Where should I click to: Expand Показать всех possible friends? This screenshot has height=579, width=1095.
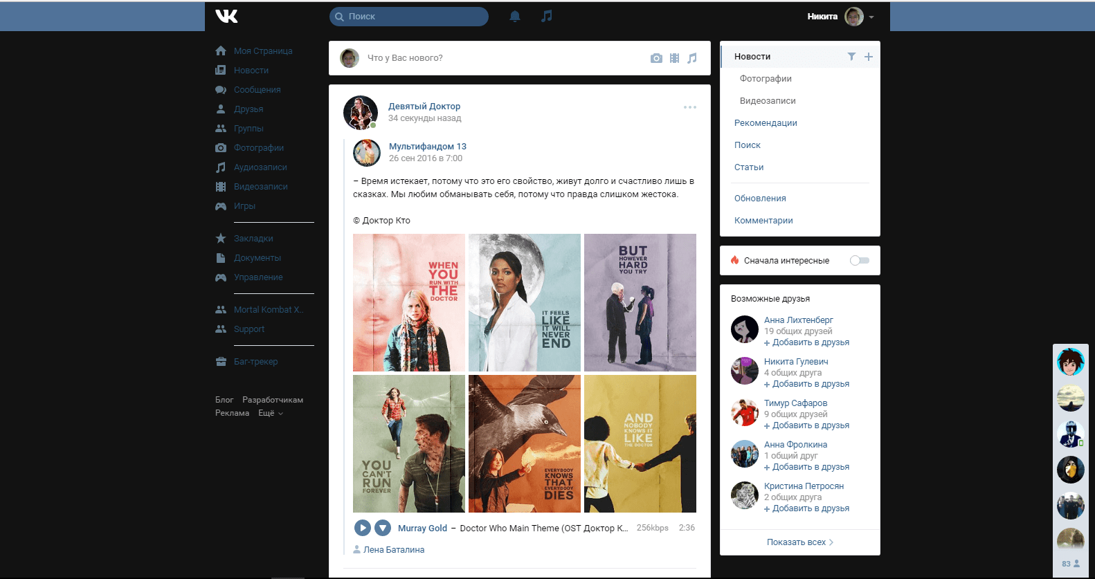click(x=800, y=542)
